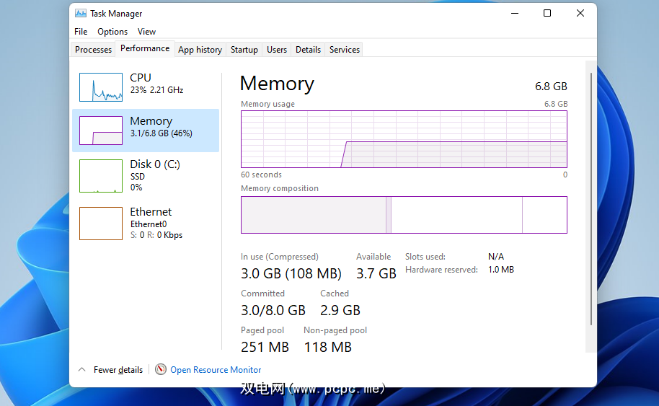The image size is (659, 406).
Task: Maximize the Task Manager window
Action: click(x=547, y=13)
